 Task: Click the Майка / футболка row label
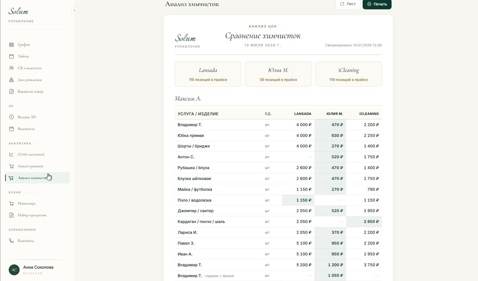(x=195, y=189)
